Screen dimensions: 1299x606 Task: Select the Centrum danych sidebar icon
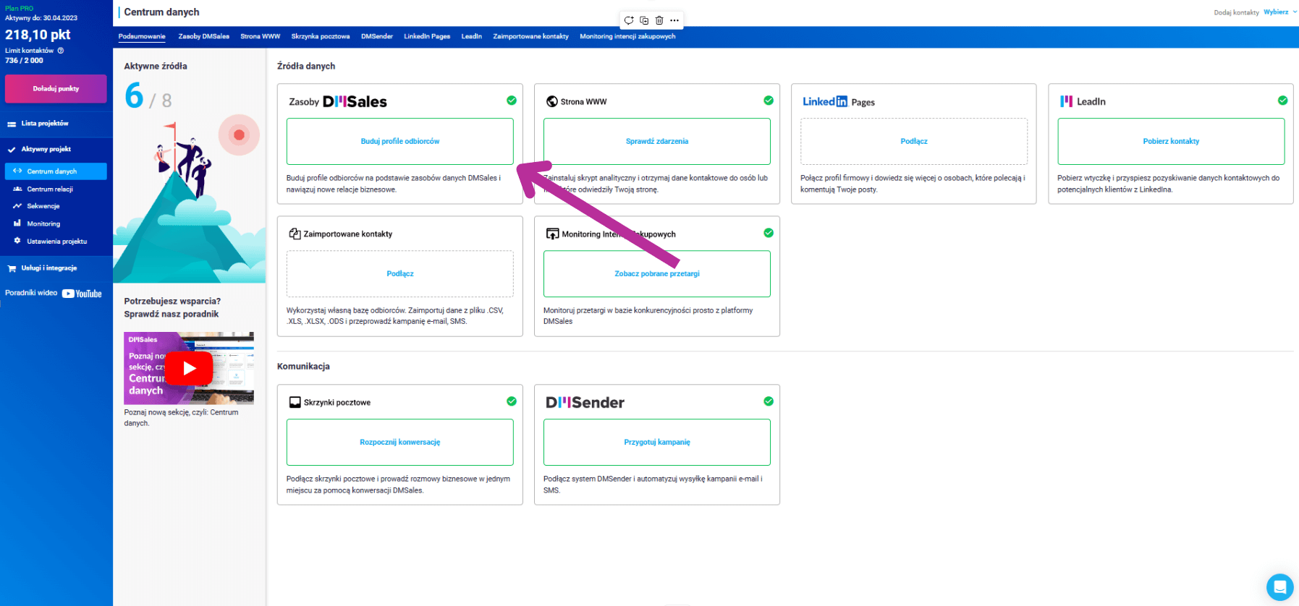(x=17, y=171)
